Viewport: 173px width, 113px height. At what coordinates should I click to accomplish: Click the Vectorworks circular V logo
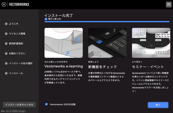[4, 4]
